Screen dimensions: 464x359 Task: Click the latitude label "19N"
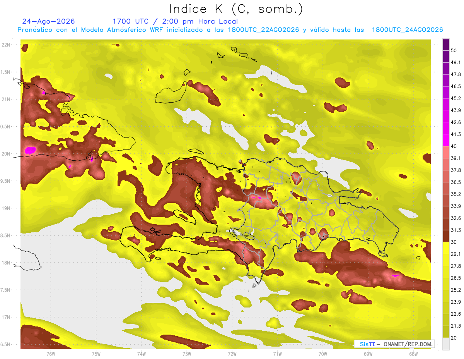pos(6,208)
